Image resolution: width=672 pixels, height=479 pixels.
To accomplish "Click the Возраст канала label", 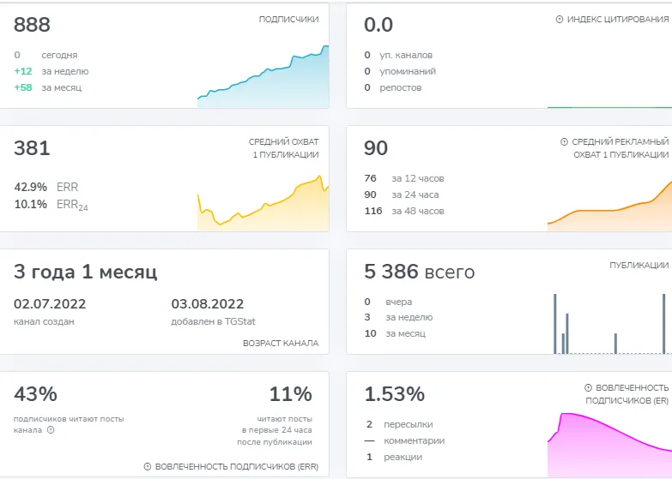I will point(281,344).
